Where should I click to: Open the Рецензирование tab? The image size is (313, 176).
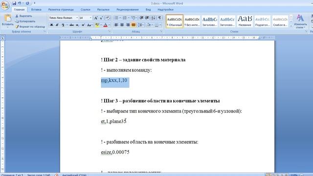pos(128,9)
